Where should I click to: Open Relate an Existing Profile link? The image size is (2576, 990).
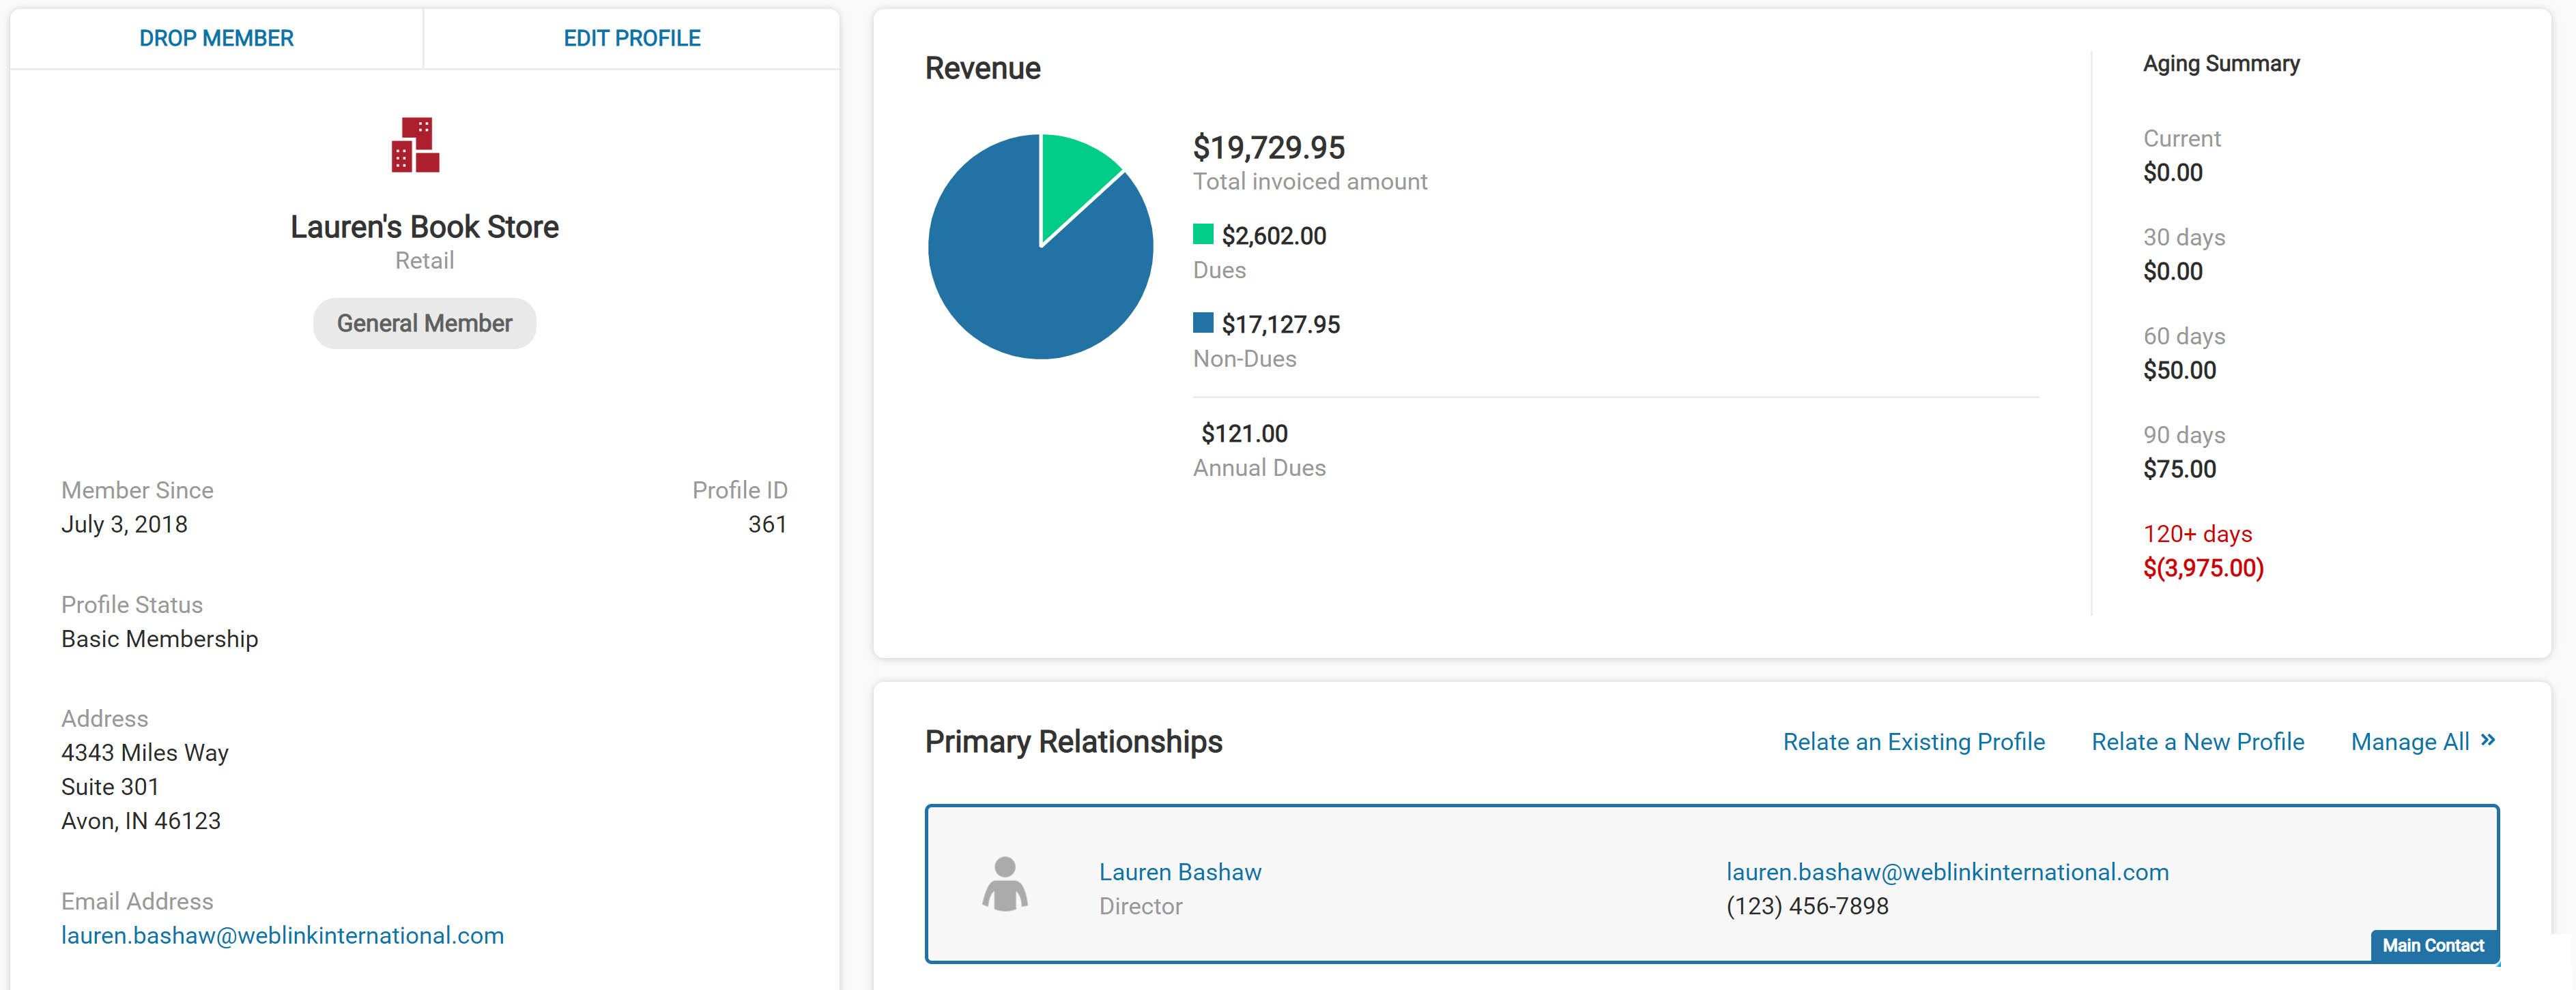click(1914, 742)
